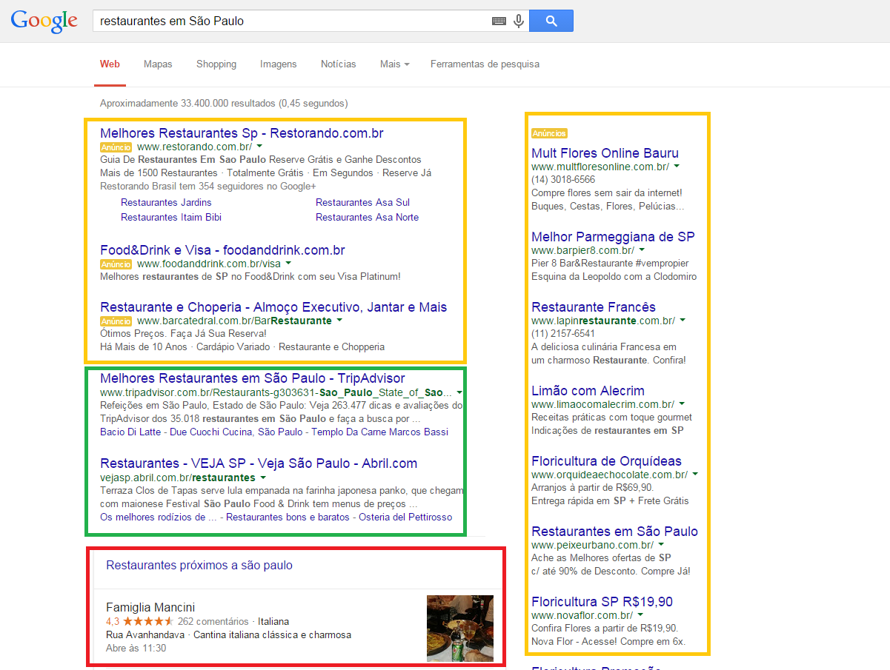The image size is (890, 670).
Task: Open Ferramentas de pesquisa
Action: pos(485,64)
